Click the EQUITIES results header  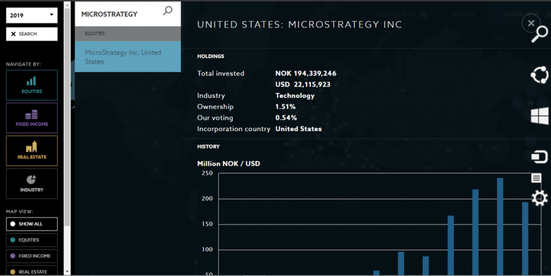[128, 34]
